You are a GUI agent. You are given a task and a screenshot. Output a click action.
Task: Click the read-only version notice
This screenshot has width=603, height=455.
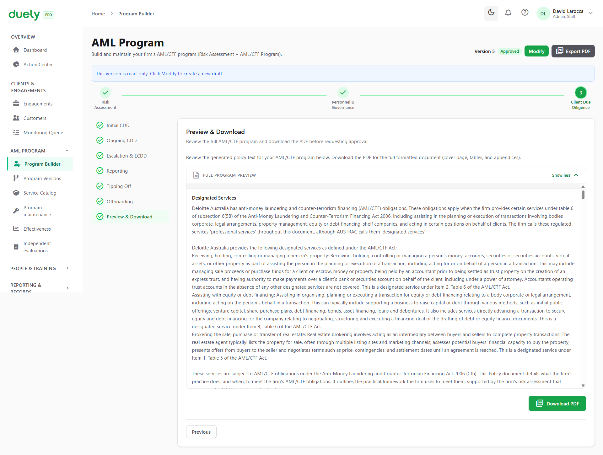pyautogui.click(x=343, y=73)
